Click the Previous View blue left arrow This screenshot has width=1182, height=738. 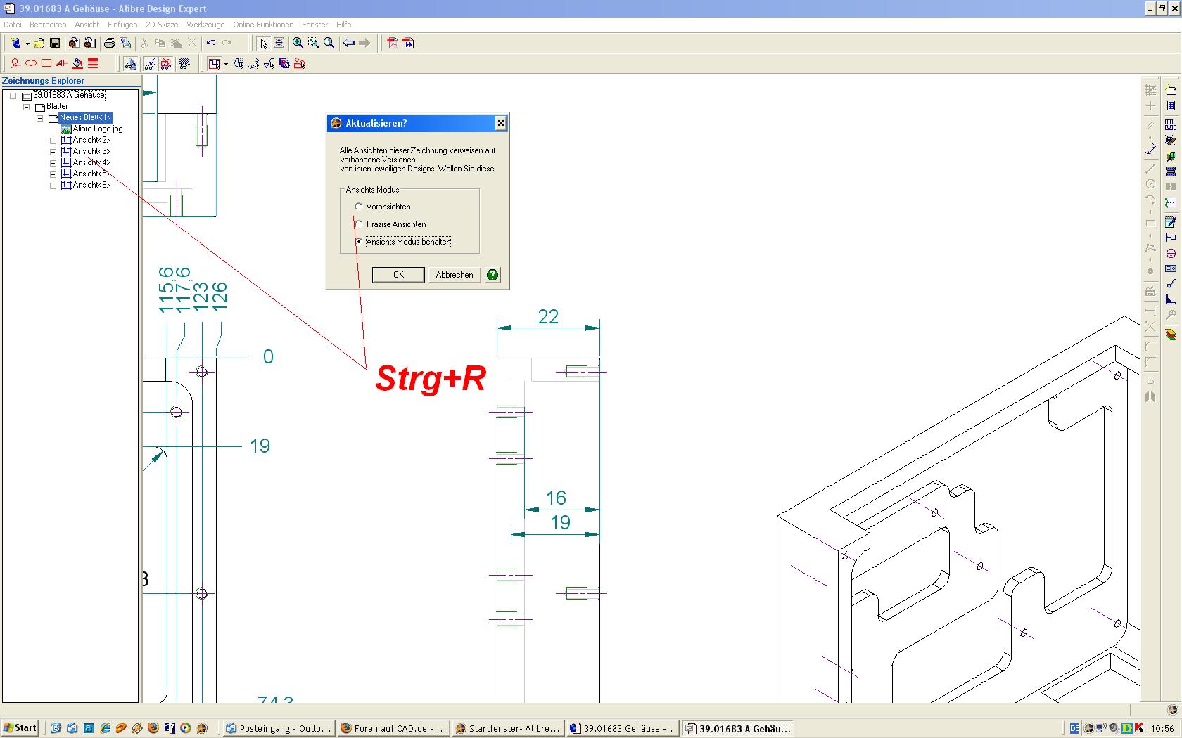(349, 43)
